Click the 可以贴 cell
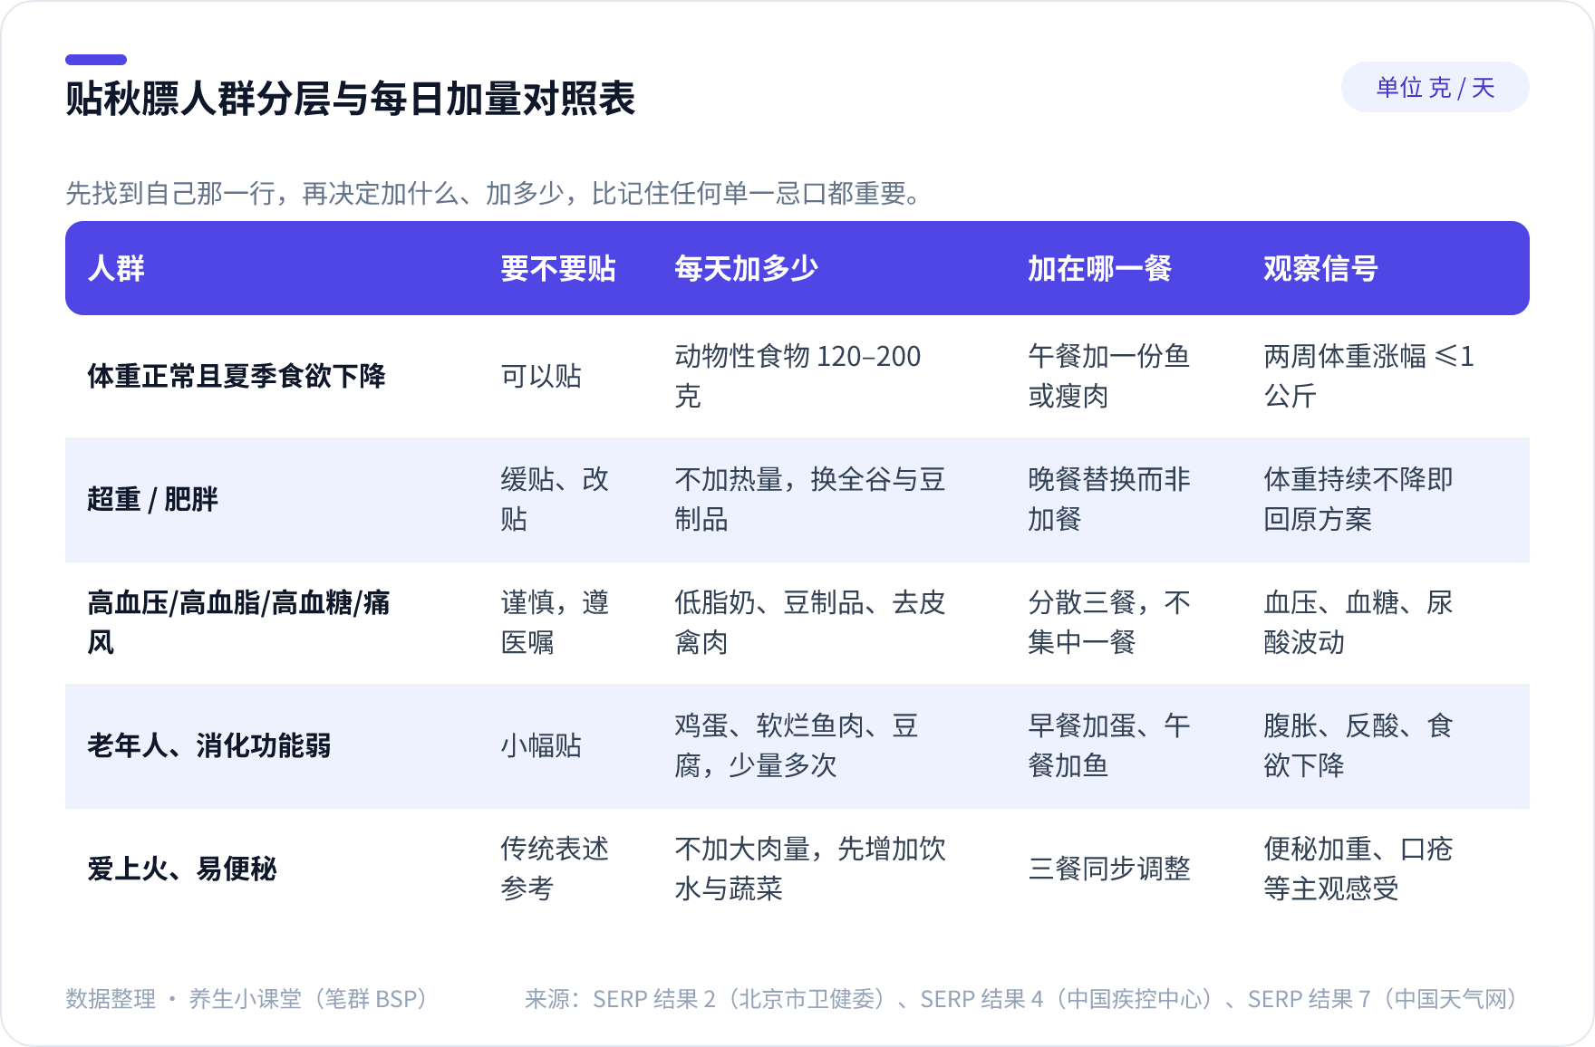The width and height of the screenshot is (1595, 1047). (x=541, y=376)
